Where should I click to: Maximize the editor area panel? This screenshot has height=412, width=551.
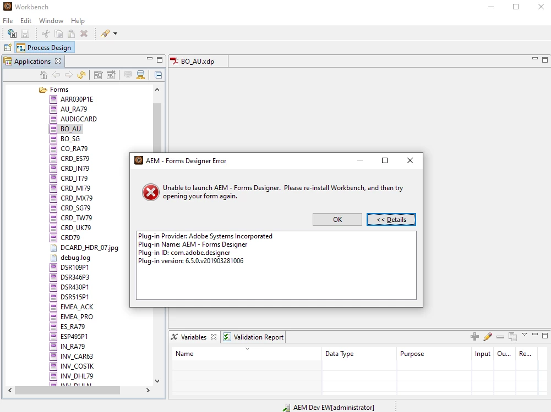point(545,60)
